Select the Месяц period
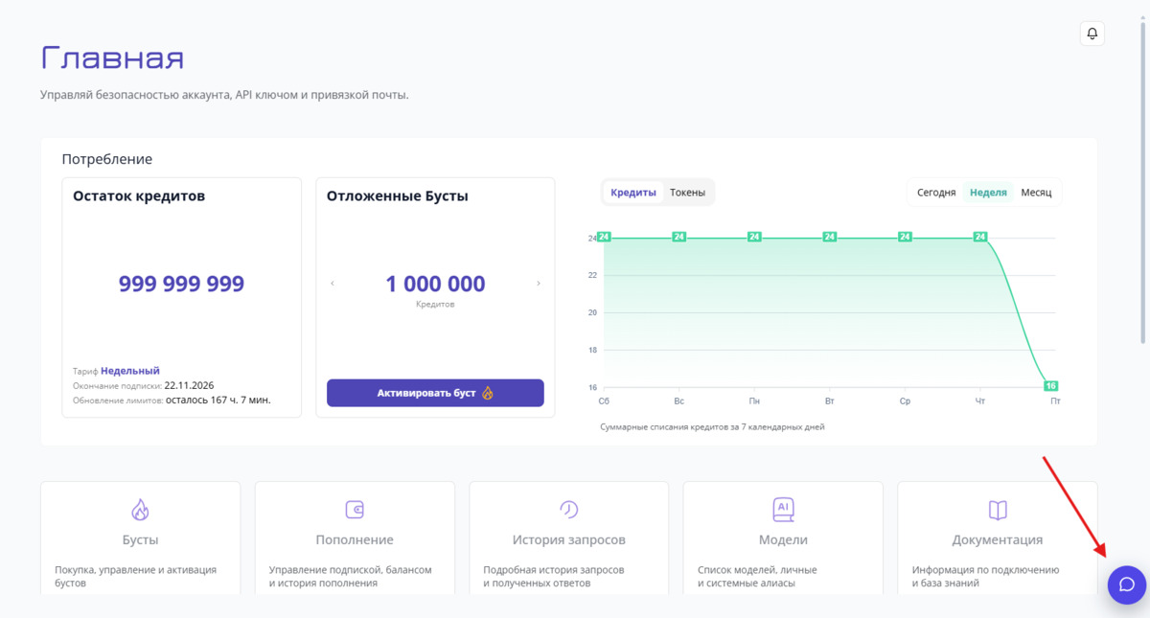The width and height of the screenshot is (1150, 618). [1036, 193]
